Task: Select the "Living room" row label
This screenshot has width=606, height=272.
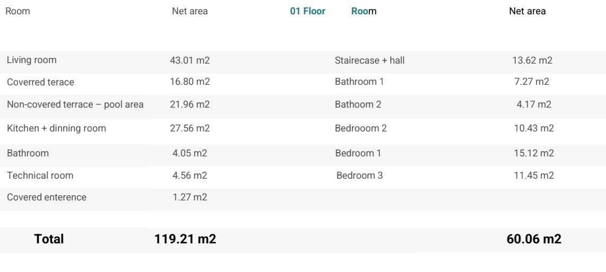Action: pyautogui.click(x=32, y=60)
